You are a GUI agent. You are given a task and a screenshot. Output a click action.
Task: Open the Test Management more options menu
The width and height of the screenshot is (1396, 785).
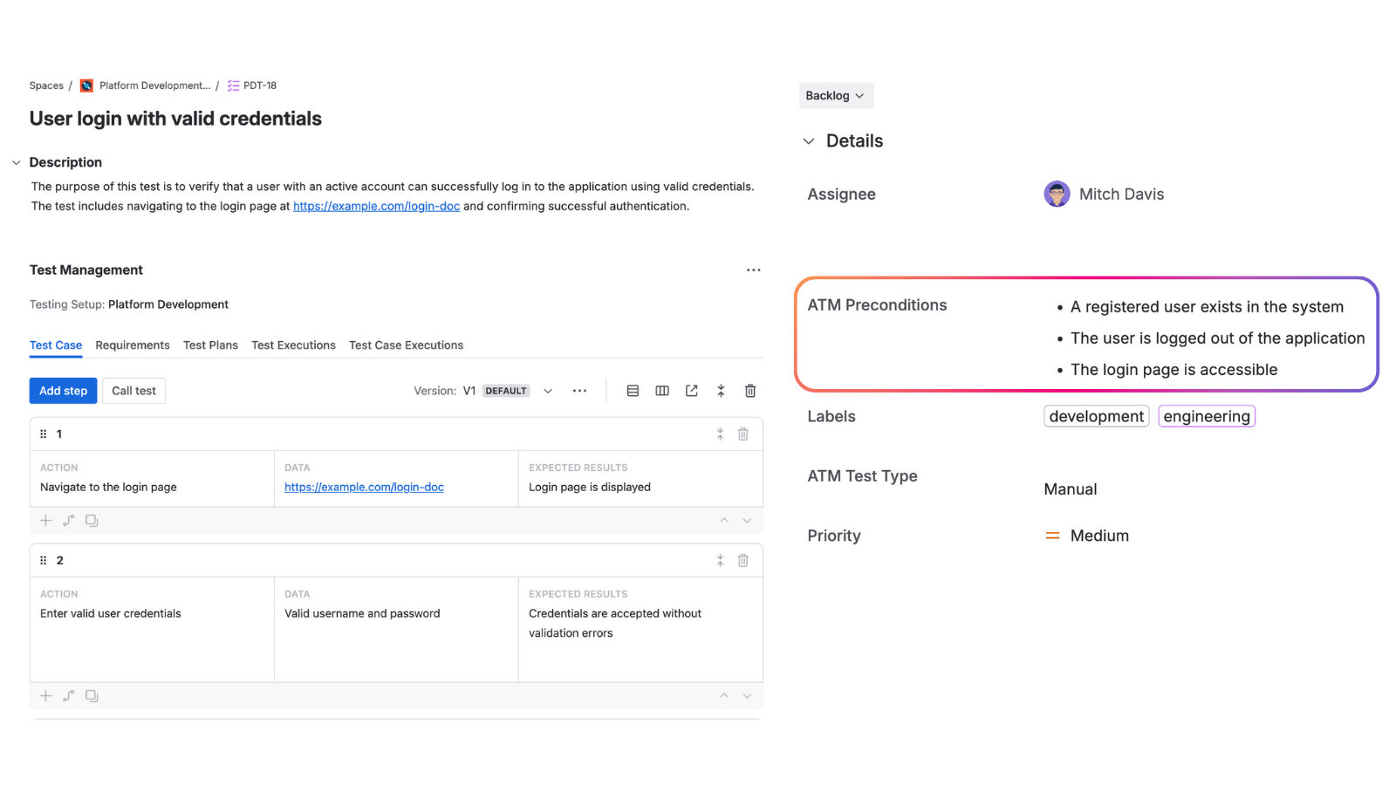754,270
